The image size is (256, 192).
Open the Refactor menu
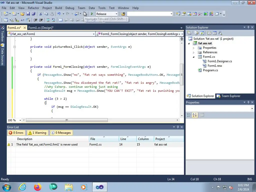(33, 8)
